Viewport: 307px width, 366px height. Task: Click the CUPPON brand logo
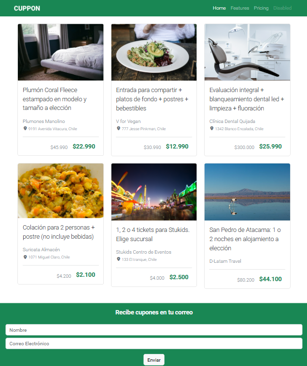click(27, 8)
